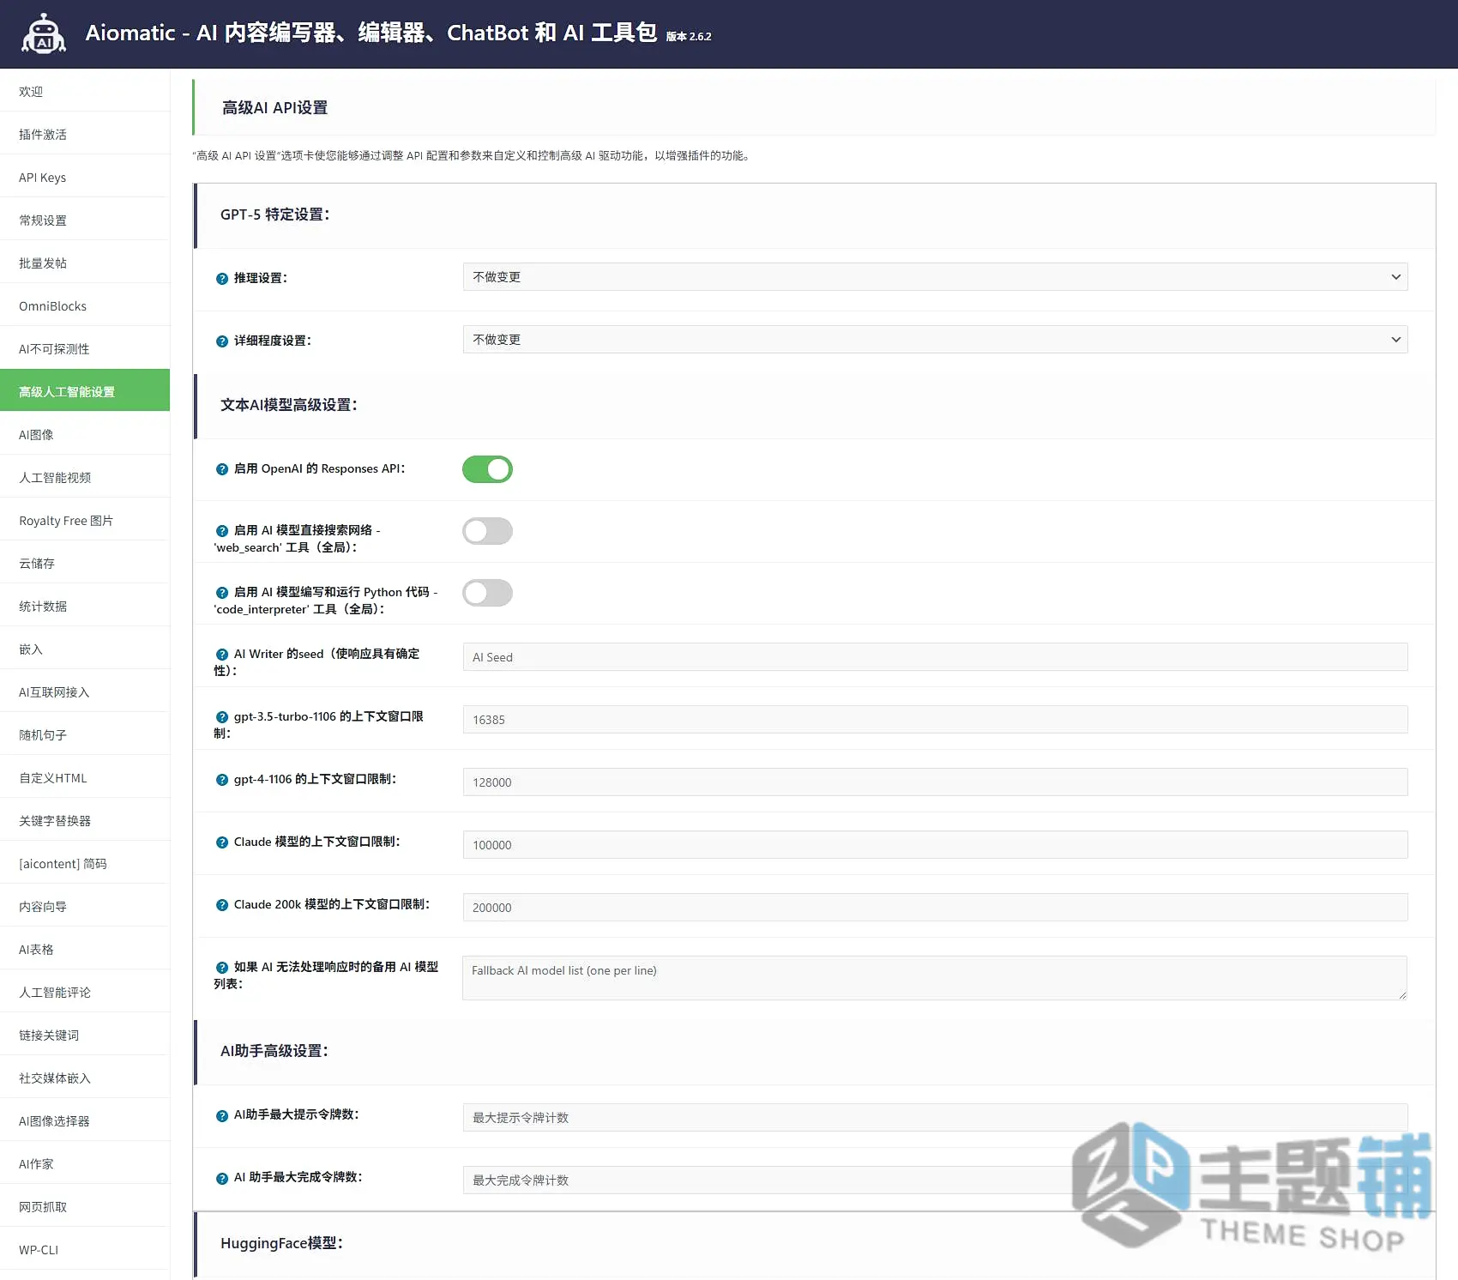Open AI图像 sidebar tab
The image size is (1458, 1280).
pyautogui.click(x=85, y=434)
